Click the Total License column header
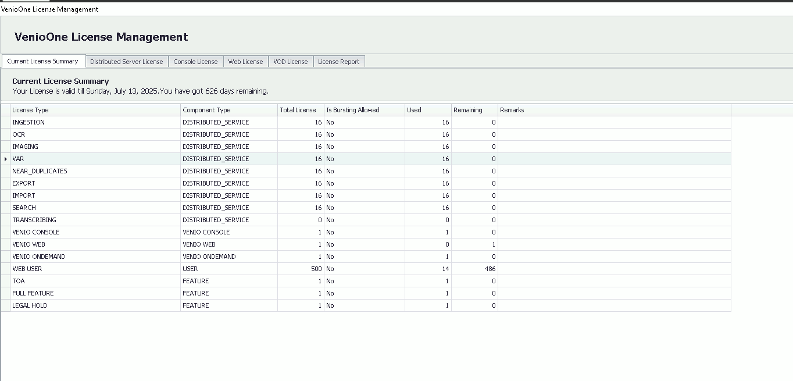 coord(301,110)
